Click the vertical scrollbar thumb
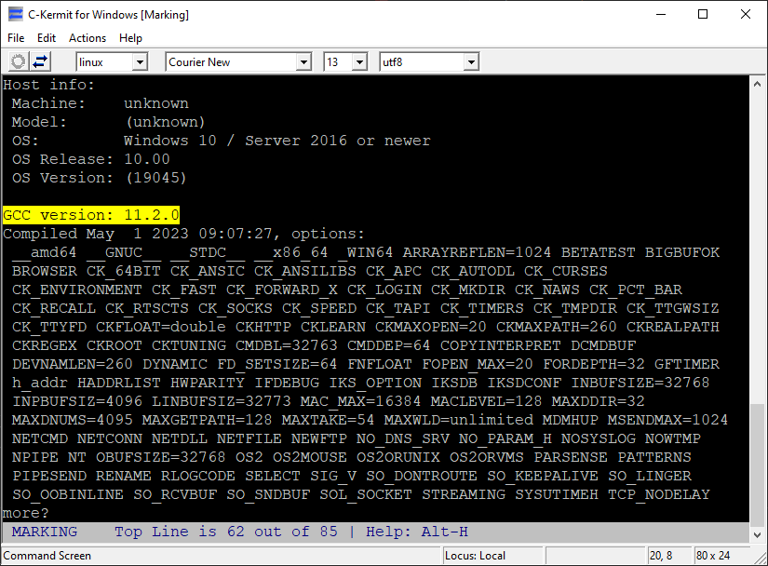 tap(757, 465)
